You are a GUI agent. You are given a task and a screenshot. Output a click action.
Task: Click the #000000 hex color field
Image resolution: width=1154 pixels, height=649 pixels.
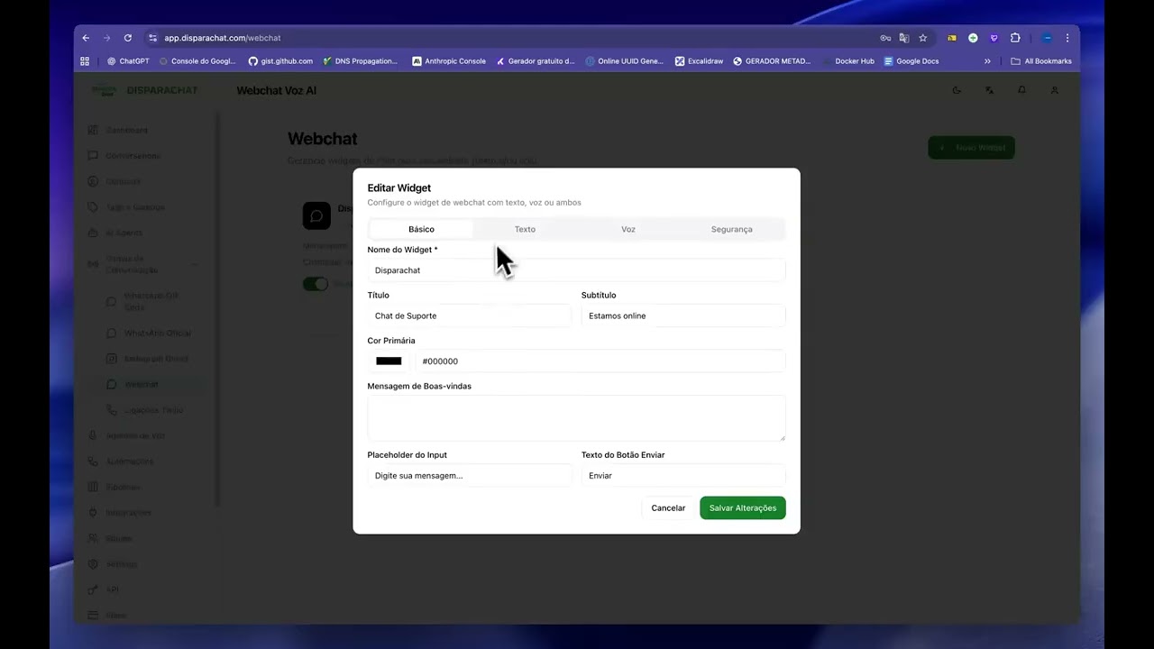click(600, 361)
